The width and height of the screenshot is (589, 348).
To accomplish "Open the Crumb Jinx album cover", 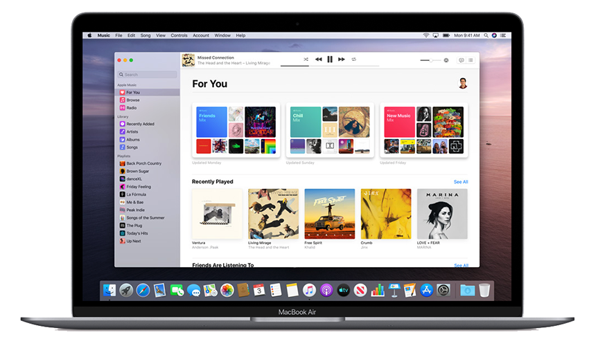I will 386,214.
